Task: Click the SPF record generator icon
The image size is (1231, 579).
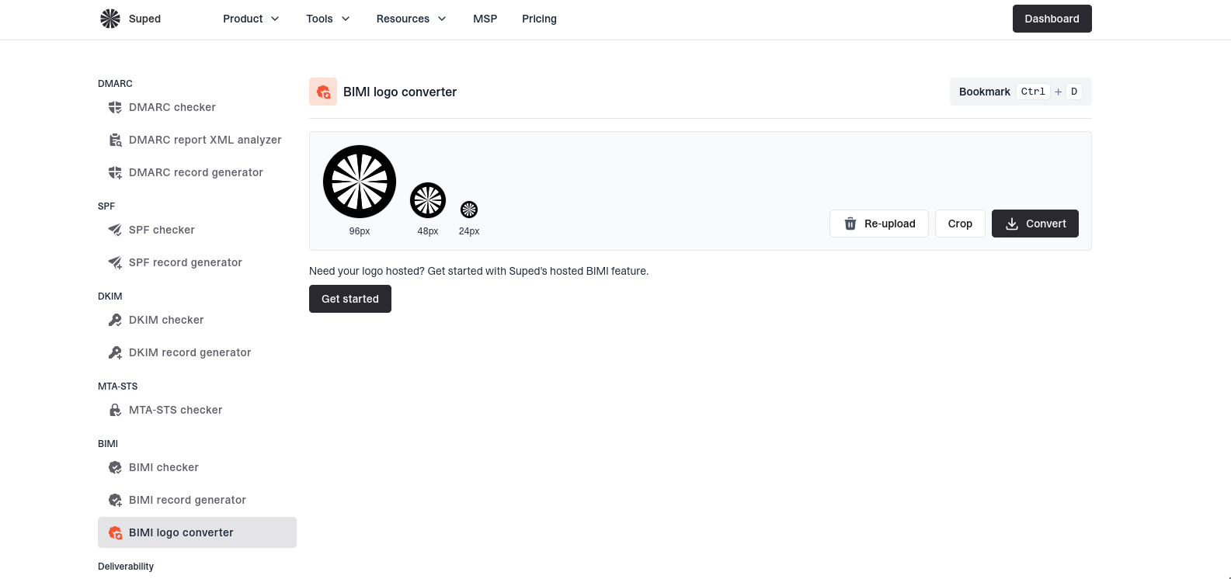Action: tap(115, 262)
